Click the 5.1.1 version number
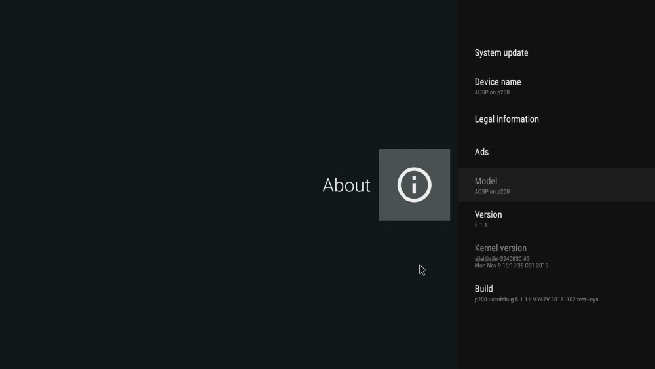 coord(481,225)
